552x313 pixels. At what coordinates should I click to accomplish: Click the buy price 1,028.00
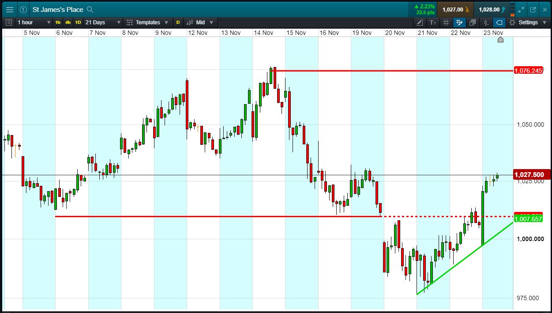point(492,9)
